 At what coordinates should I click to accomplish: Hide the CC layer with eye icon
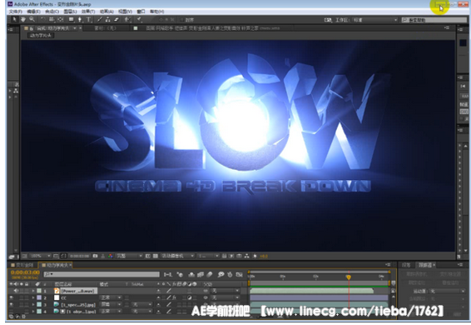12,297
